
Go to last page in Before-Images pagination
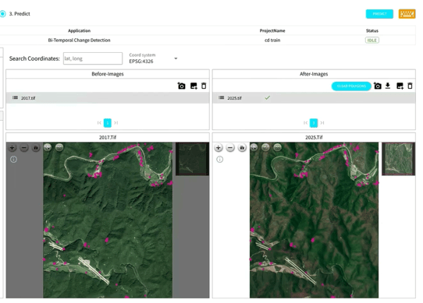116,123
